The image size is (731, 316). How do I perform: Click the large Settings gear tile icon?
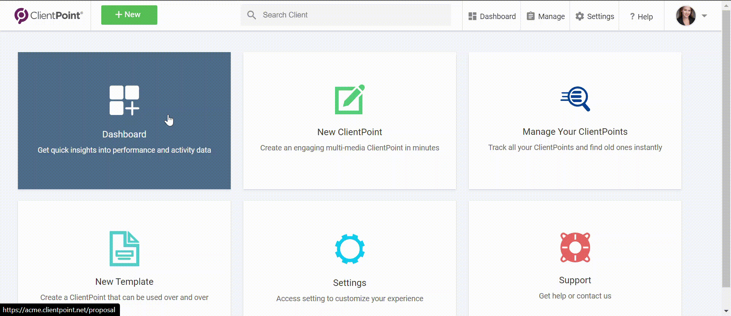[x=350, y=249]
